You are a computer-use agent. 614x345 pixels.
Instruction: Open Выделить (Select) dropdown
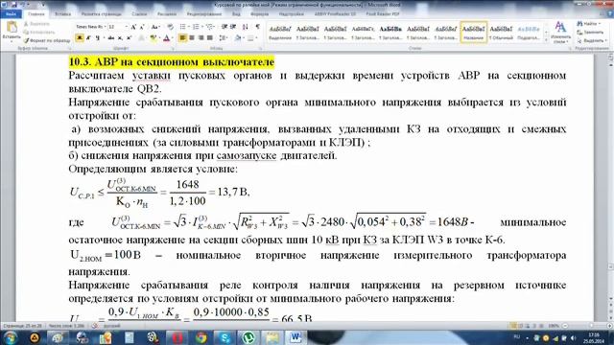[591, 40]
